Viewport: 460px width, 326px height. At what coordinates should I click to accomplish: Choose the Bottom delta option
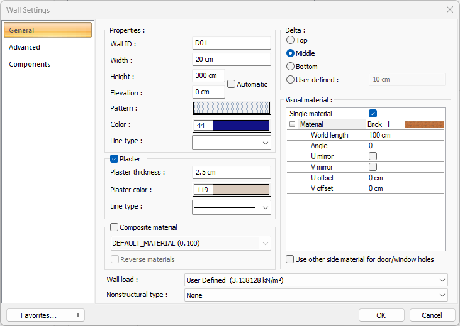click(291, 66)
